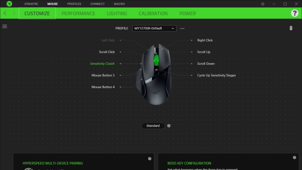Open the LIGHTING tab
The image size is (302, 170).
pyautogui.click(x=117, y=13)
